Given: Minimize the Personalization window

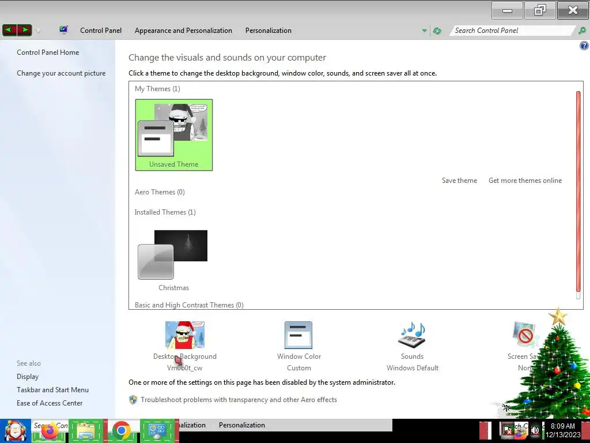Looking at the screenshot, I should click(x=507, y=10).
